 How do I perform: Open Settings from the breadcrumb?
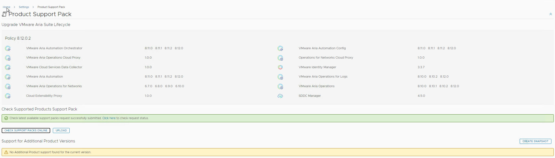(x=24, y=7)
